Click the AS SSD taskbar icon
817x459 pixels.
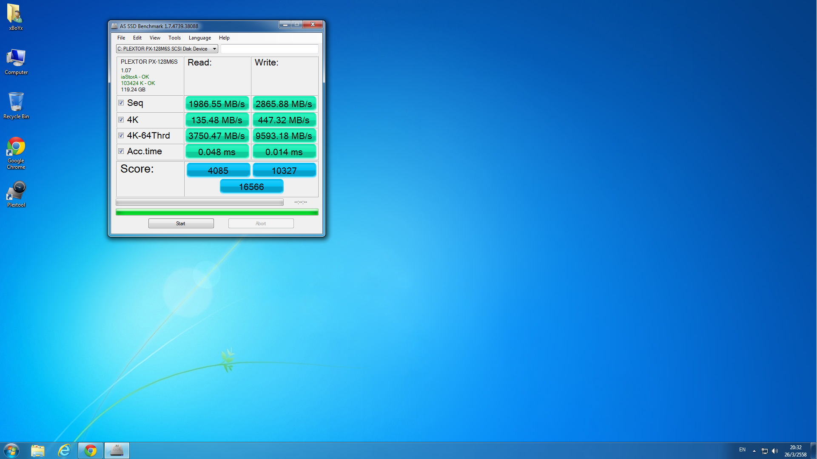(x=117, y=450)
